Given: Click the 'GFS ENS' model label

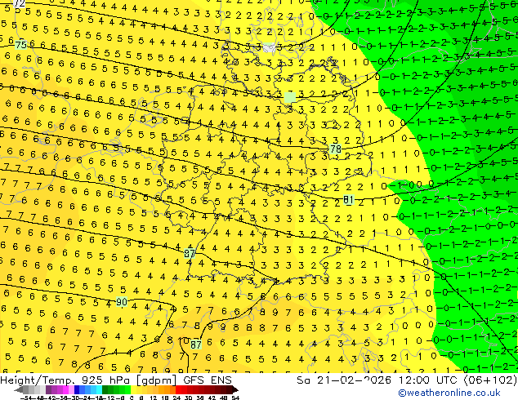Looking at the screenshot, I should pyautogui.click(x=208, y=380).
